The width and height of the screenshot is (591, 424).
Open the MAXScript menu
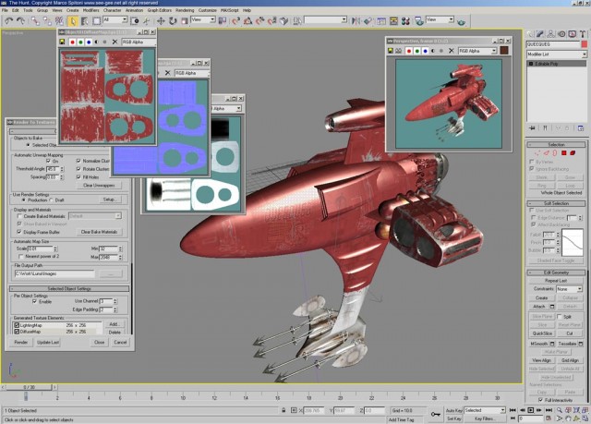tap(230, 10)
